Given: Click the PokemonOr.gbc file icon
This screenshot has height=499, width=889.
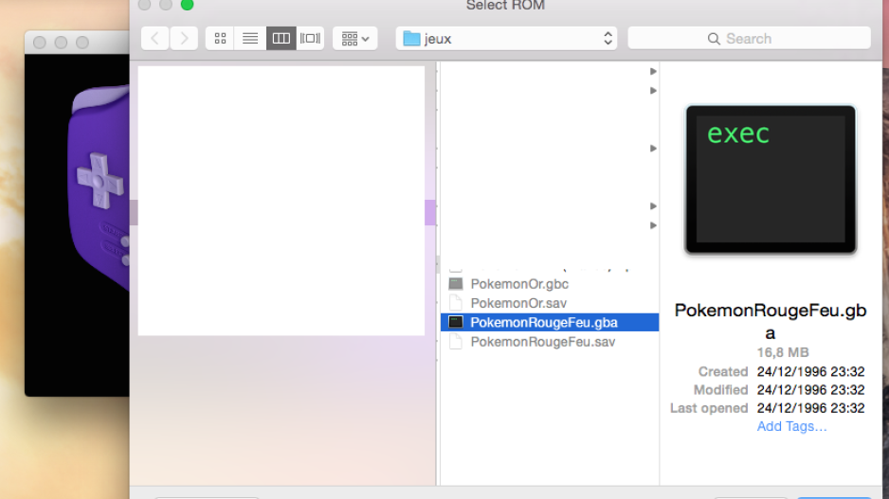Looking at the screenshot, I should tap(456, 284).
